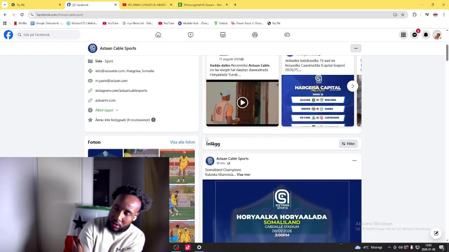Viewport: 449px width, 252px height.
Task: Click the 'Sida · Sport' category text
Action: click(104, 61)
